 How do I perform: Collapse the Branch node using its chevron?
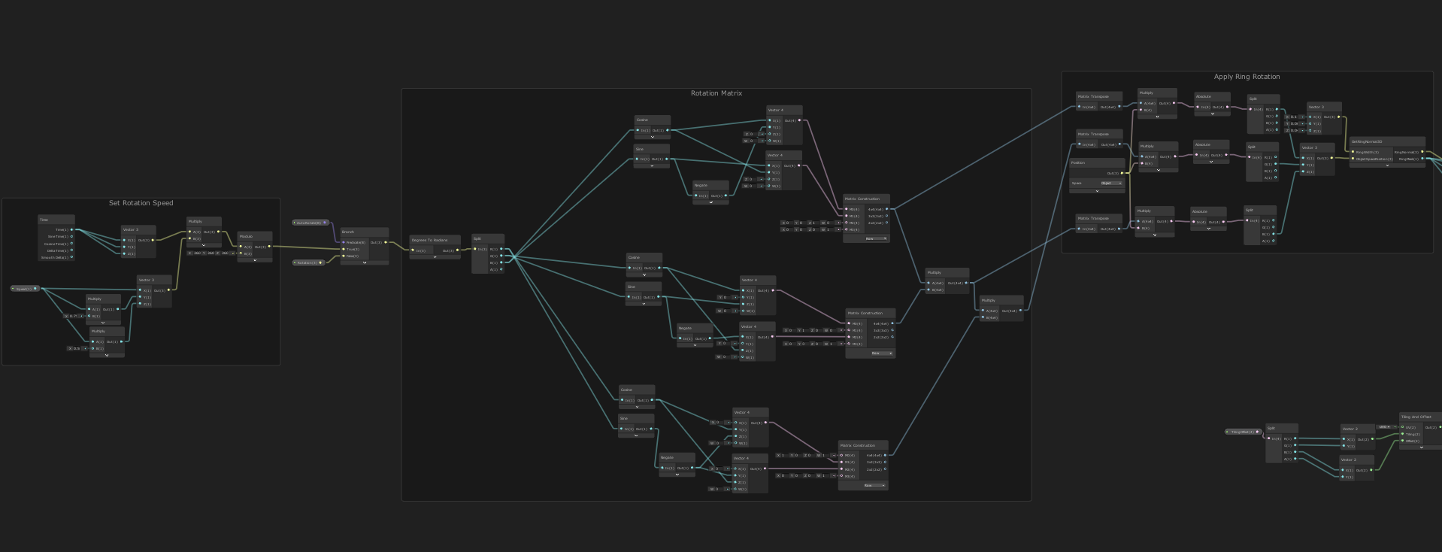click(365, 262)
